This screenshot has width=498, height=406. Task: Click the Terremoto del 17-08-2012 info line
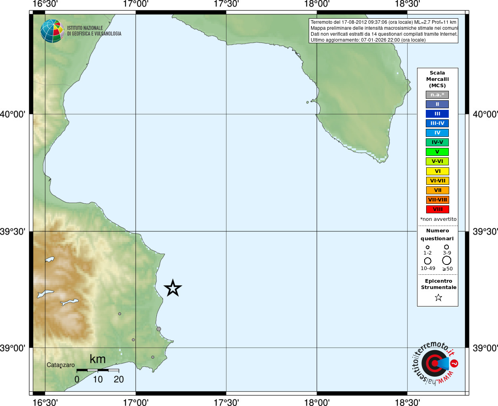[383, 22]
